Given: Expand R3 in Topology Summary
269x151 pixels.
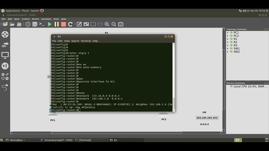Looking at the screenshot, I should [228, 45].
